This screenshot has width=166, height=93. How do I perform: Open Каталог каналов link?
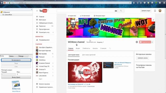[44, 84]
